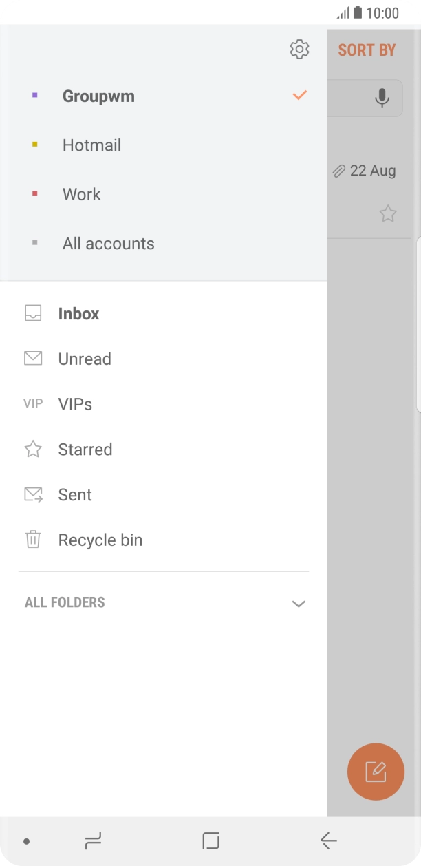Open the email settings gear
The width and height of the screenshot is (421, 866).
pos(299,49)
